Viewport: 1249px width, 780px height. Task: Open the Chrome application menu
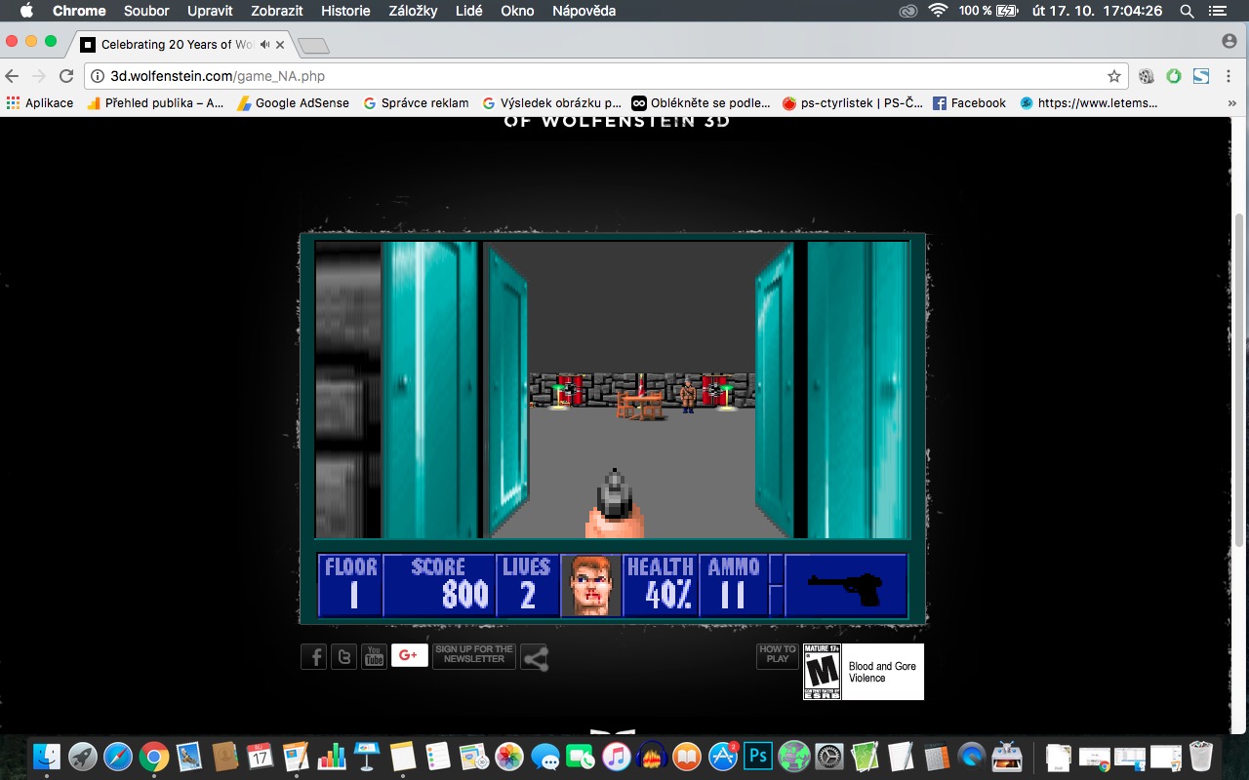[x=79, y=11]
